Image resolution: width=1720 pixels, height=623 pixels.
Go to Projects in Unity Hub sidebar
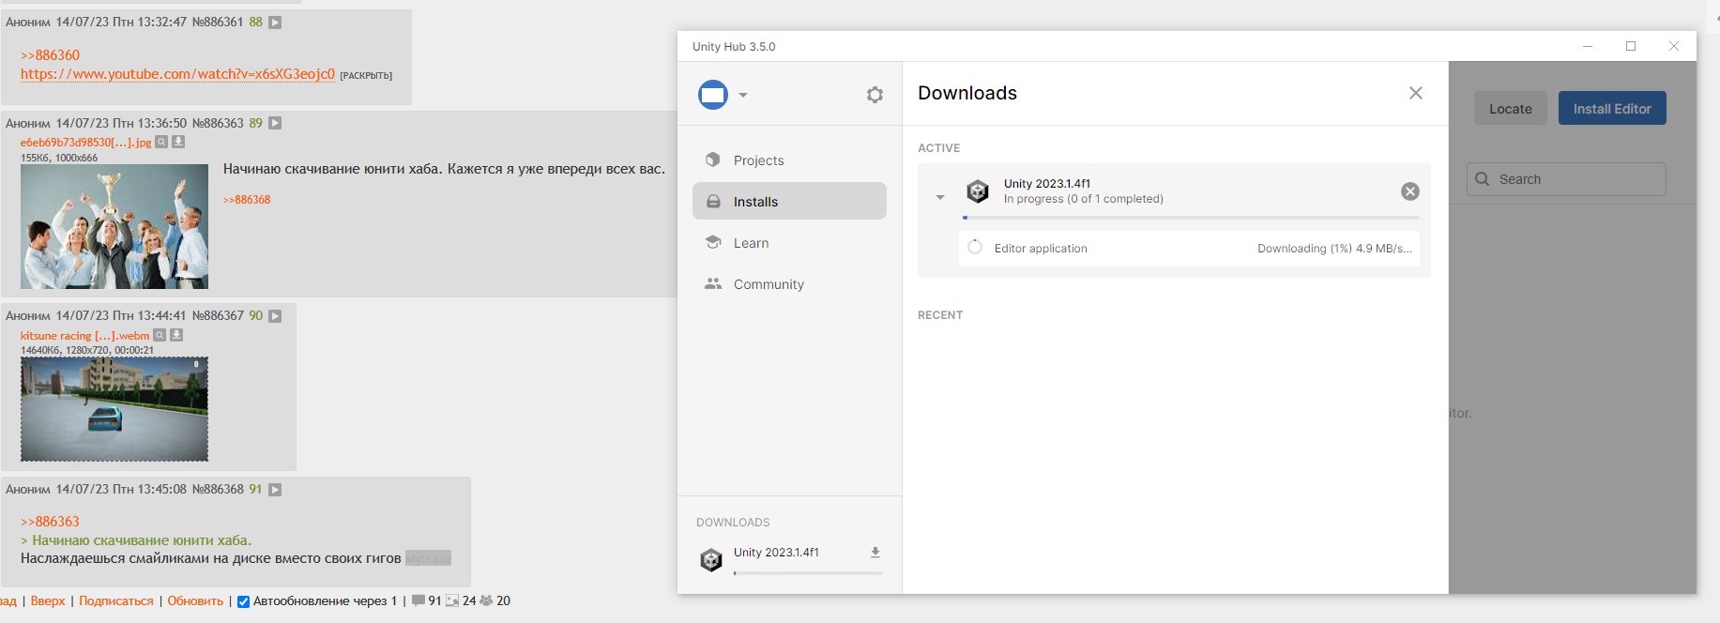[x=789, y=160]
